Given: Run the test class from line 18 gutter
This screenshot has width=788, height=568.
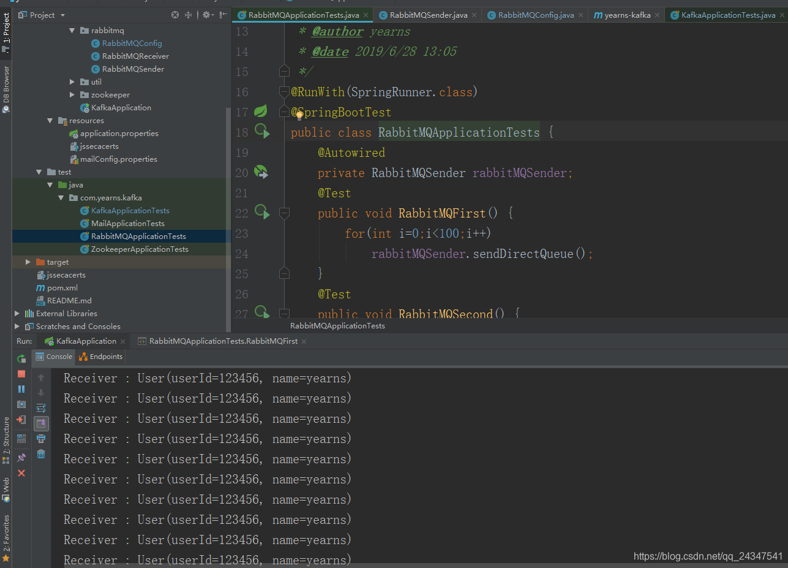Looking at the screenshot, I should click(262, 131).
